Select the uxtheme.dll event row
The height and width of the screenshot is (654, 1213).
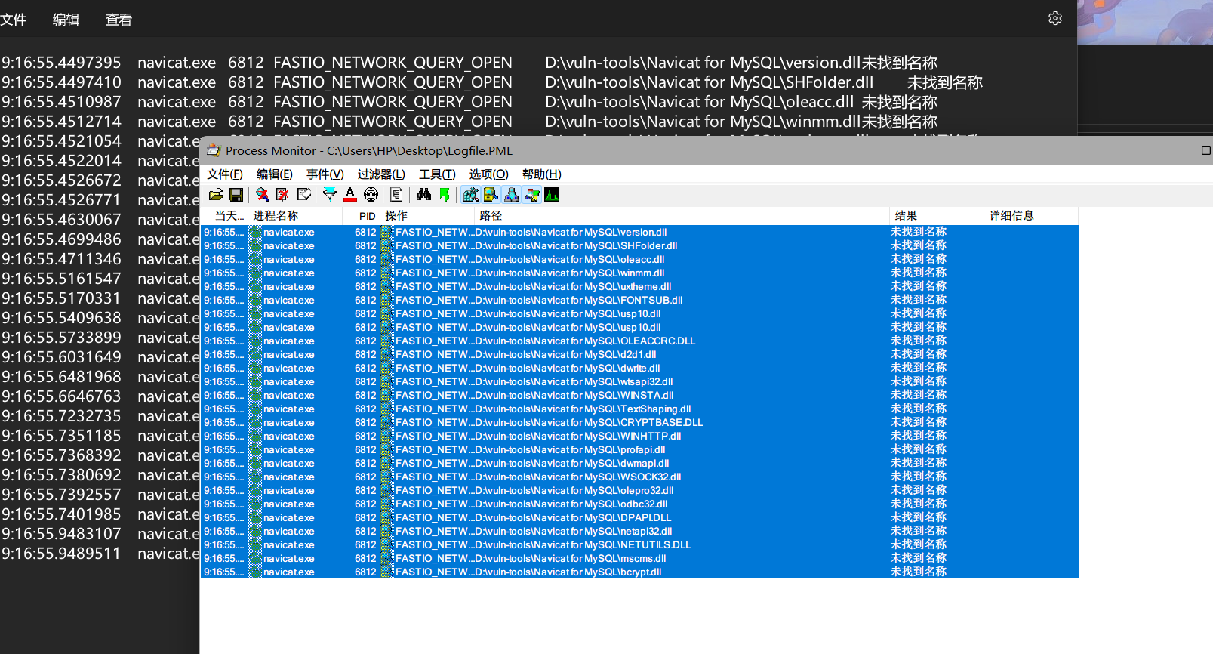[639, 286]
